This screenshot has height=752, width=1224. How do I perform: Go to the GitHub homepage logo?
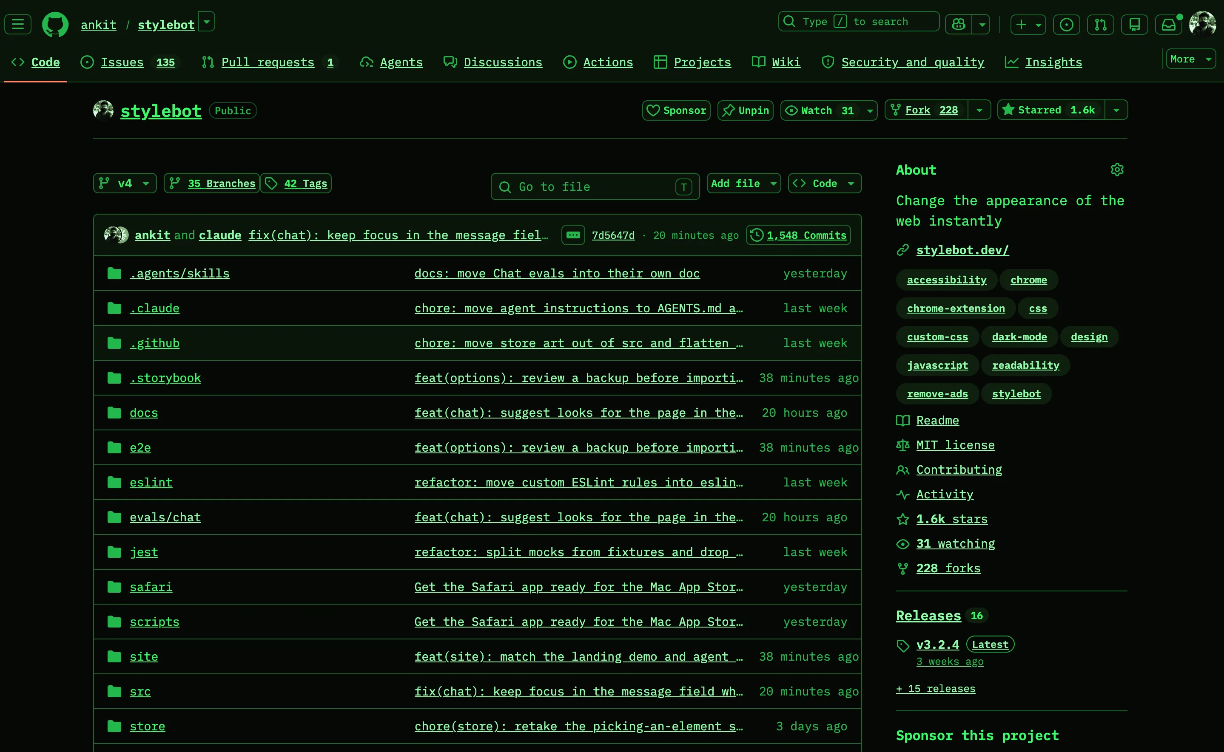pos(55,24)
